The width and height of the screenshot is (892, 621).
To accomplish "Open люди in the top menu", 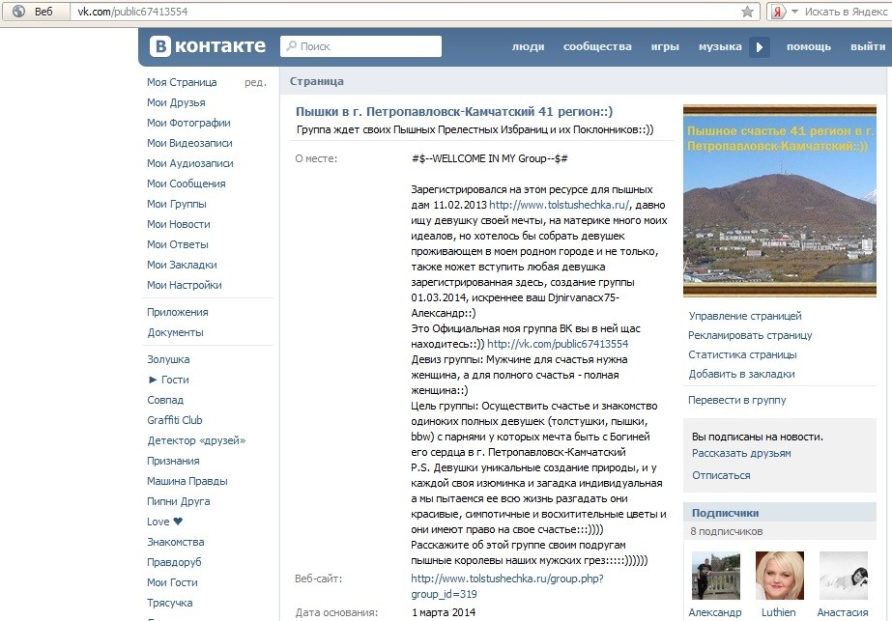I will [528, 46].
